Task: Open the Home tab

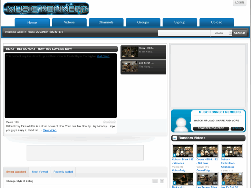Action: click(32, 22)
